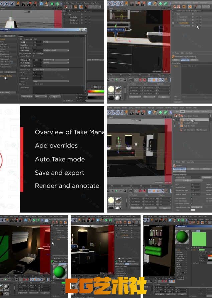Viewport: 212px width, 298px height.
Task: Open Renderer Standard dropdown in Render Settings
Action: pos(10,36)
